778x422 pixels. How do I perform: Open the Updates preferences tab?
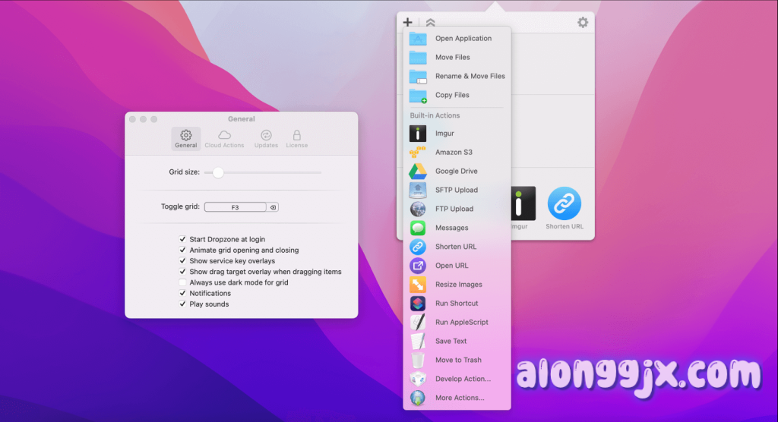[266, 138]
